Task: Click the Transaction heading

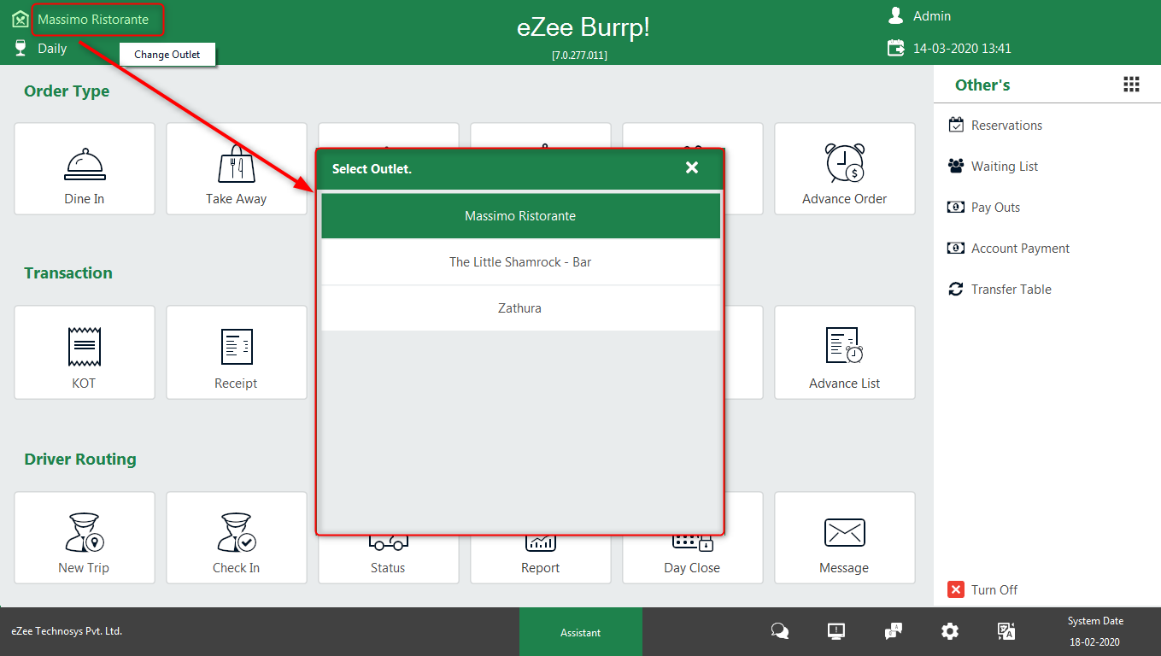Action: (68, 273)
